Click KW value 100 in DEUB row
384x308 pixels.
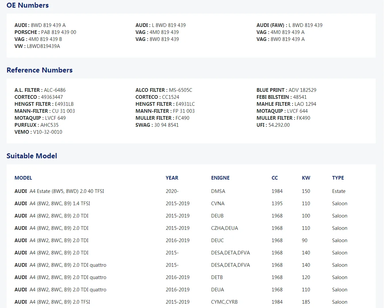(x=306, y=216)
